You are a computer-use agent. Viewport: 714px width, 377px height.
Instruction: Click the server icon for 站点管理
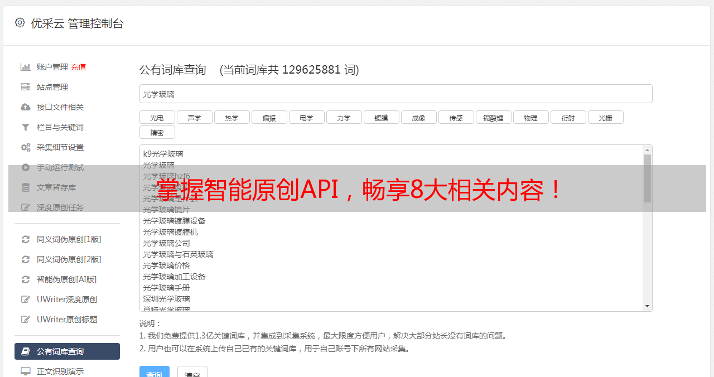point(26,87)
